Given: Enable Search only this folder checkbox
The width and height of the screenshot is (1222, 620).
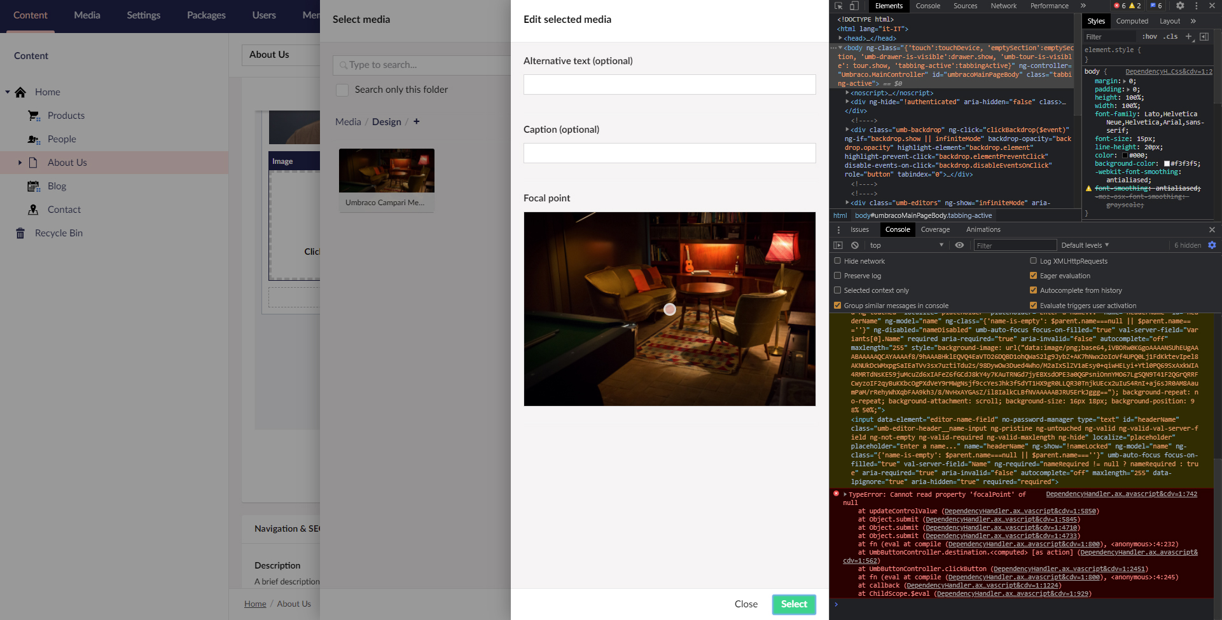Looking at the screenshot, I should [x=342, y=90].
